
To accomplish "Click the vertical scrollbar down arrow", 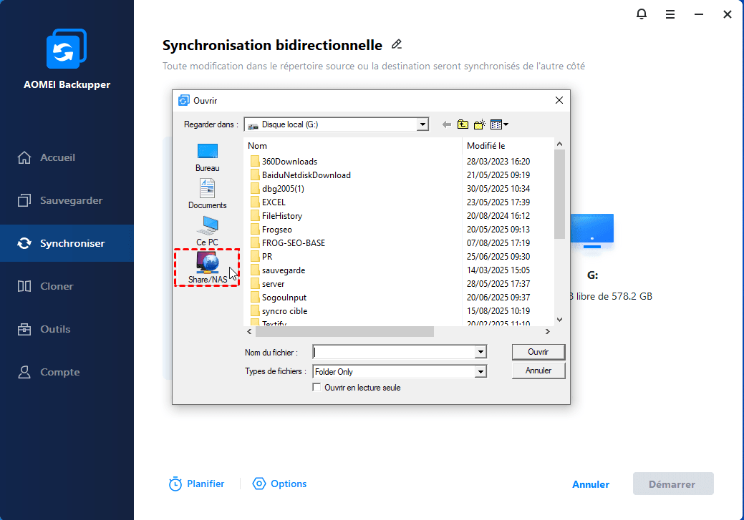I will click(x=559, y=320).
